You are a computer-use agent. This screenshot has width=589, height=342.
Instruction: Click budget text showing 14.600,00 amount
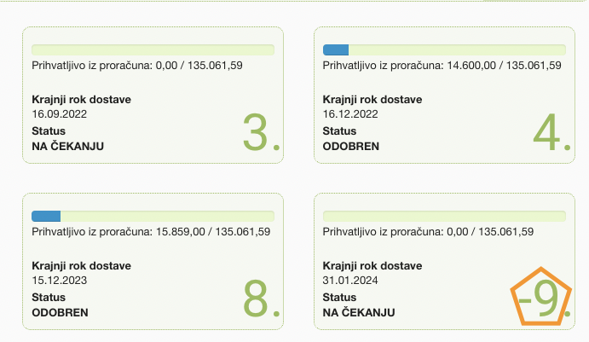point(442,65)
